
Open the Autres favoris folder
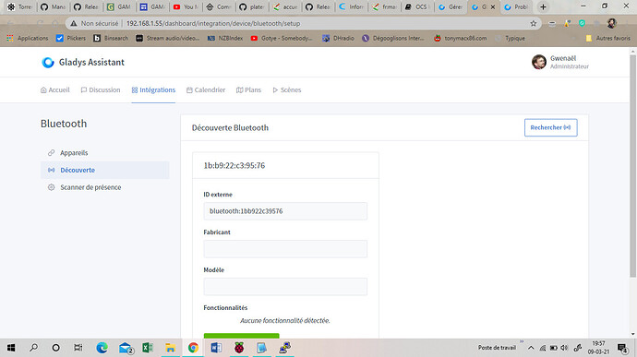point(607,38)
